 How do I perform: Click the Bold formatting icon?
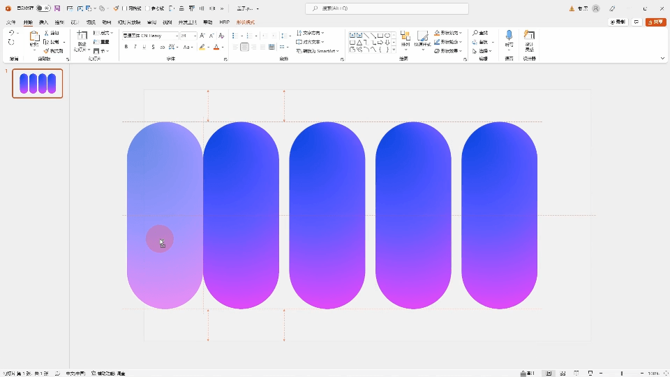point(126,47)
